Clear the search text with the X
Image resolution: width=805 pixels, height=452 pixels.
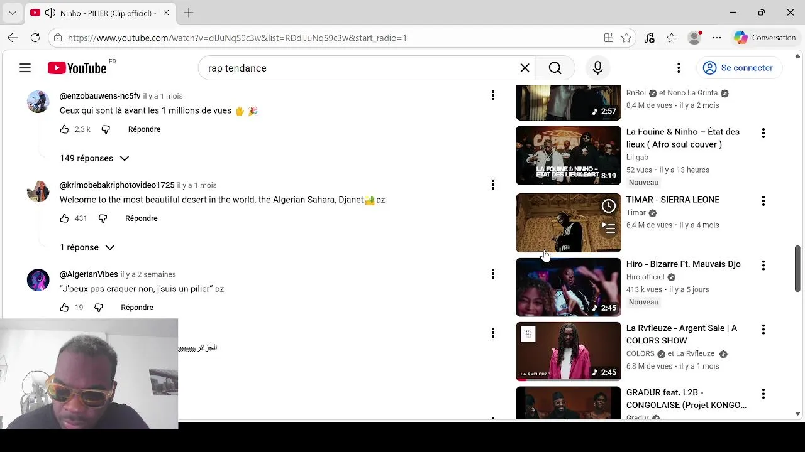[525, 68]
